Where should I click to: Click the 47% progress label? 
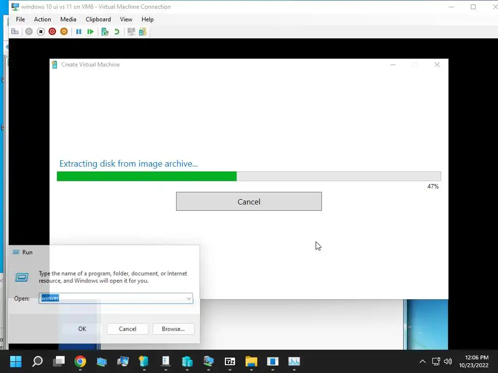coord(433,186)
